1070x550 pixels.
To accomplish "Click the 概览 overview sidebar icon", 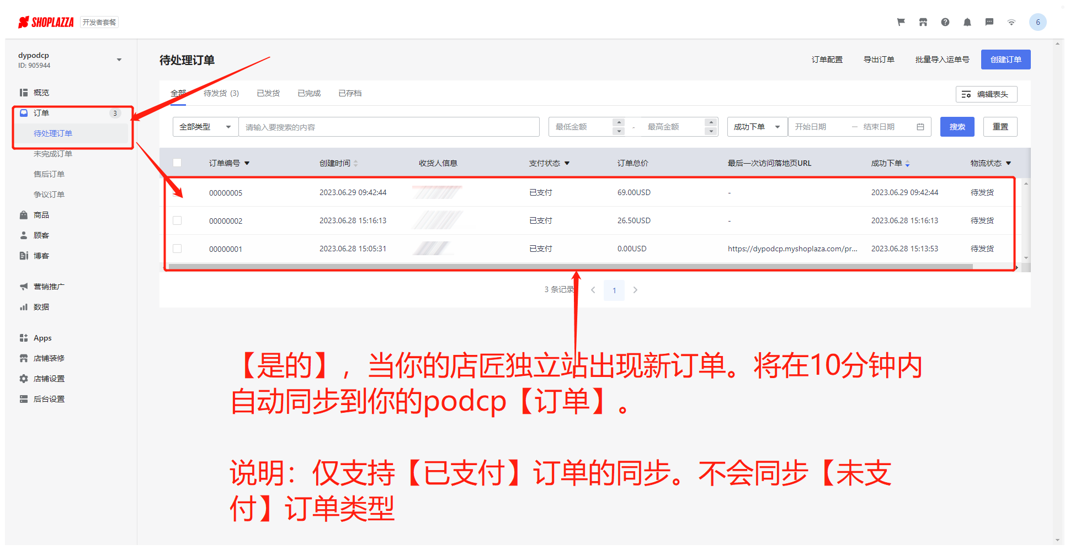I will [24, 93].
